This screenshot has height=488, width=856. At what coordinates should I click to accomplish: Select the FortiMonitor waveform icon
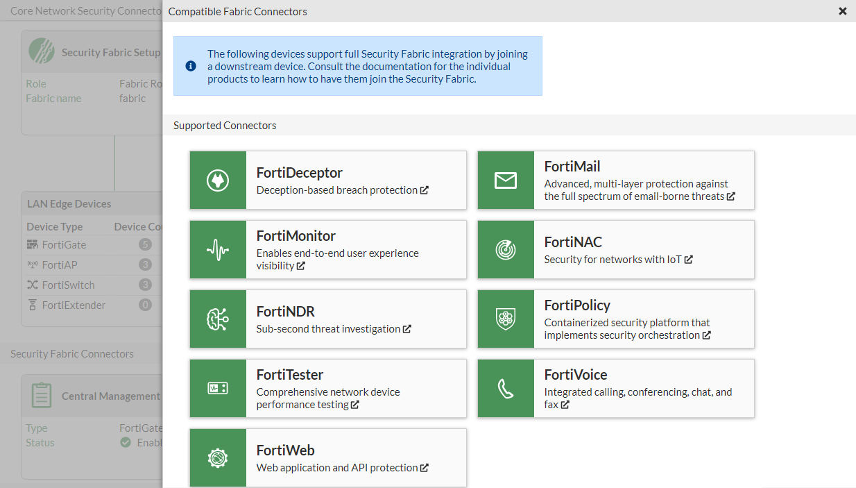click(218, 249)
